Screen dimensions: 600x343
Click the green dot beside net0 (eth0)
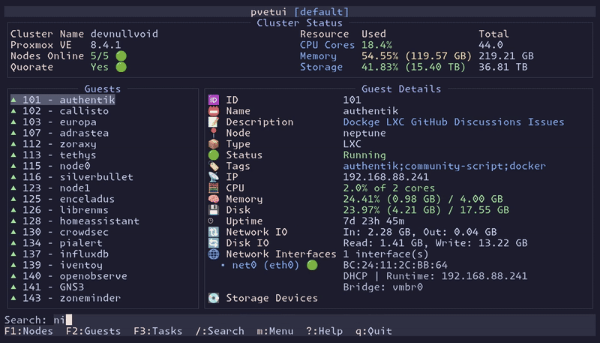point(312,265)
